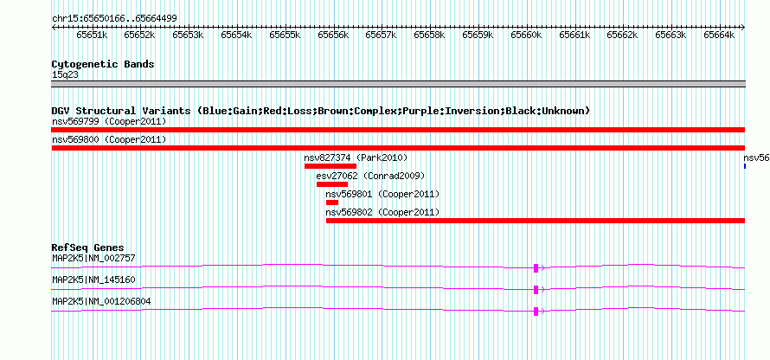This screenshot has height=360, width=770.
Task: Click the 65660k ruler tick label
Action: (x=526, y=35)
